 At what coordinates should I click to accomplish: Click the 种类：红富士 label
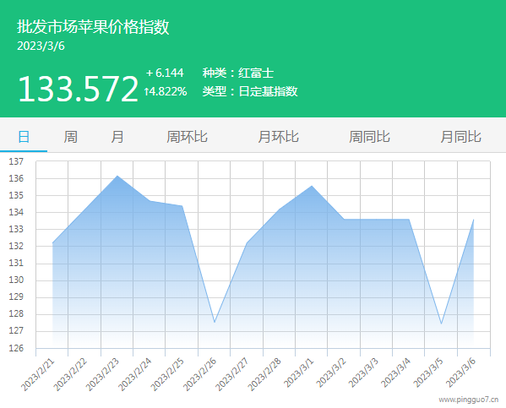click(x=238, y=73)
